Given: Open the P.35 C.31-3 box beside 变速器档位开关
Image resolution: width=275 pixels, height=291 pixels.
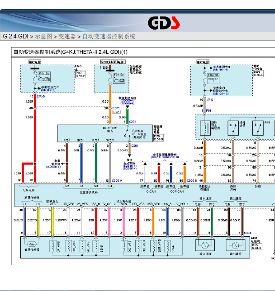Looking at the screenshot, I should (158, 137).
